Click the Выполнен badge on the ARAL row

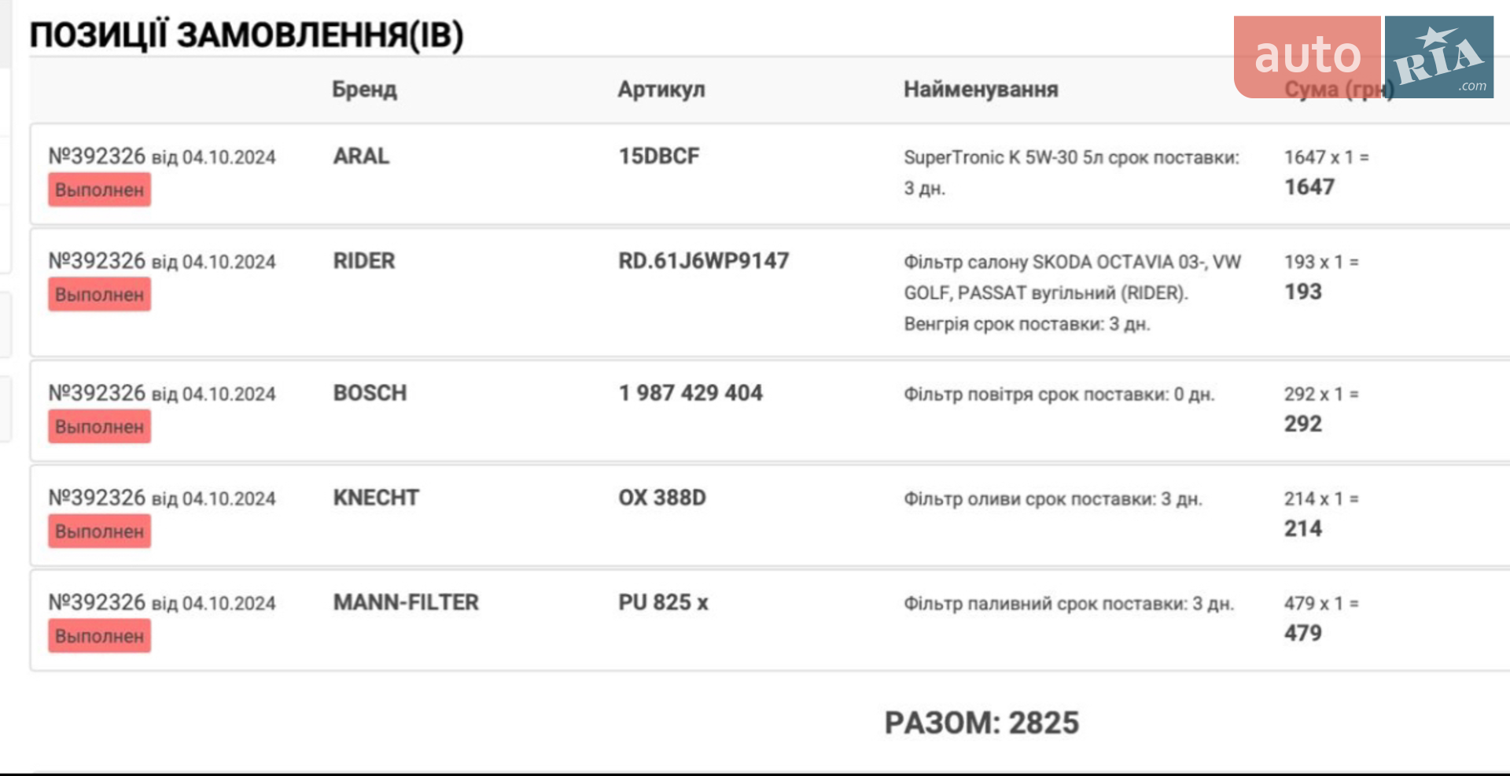click(x=99, y=190)
